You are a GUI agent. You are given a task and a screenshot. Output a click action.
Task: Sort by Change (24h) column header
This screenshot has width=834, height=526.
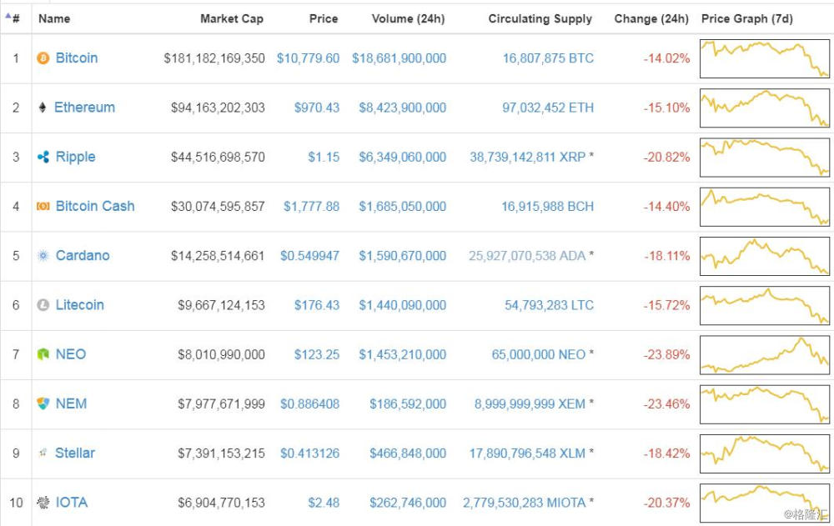point(651,18)
